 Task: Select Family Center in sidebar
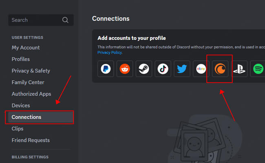point(28,82)
